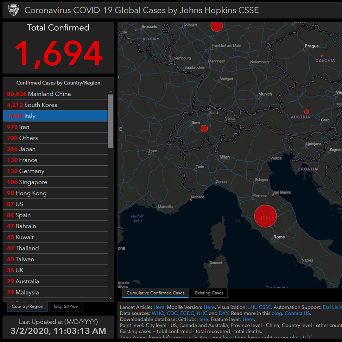This screenshot has height=342, width=342.
Task: Select the "29 Australia" row
Action: point(55,282)
